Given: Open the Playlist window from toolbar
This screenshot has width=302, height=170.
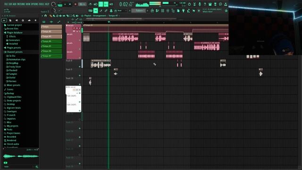Looking at the screenshot, I should click(152, 11).
